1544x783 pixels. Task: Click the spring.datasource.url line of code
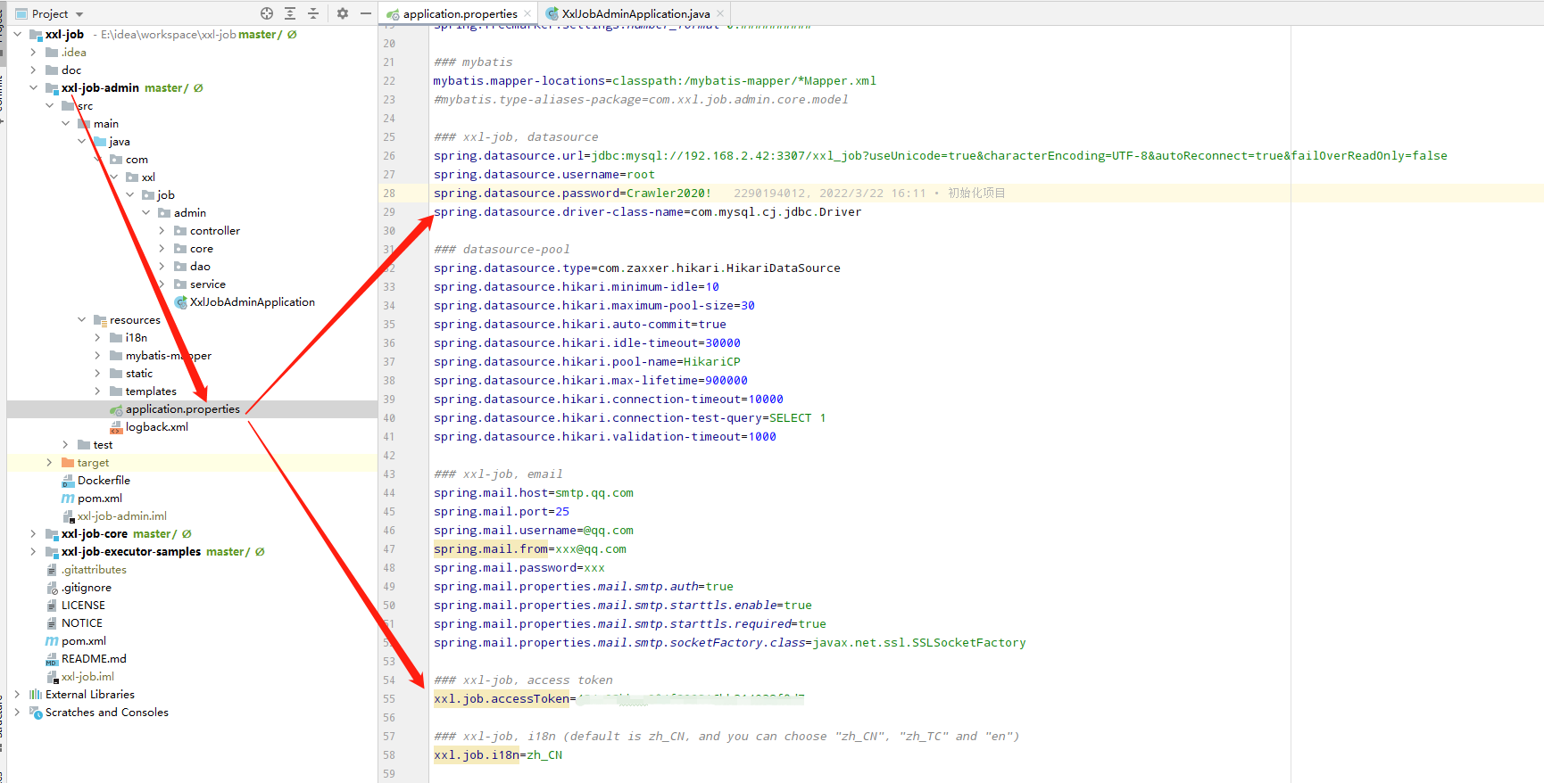[x=941, y=156]
